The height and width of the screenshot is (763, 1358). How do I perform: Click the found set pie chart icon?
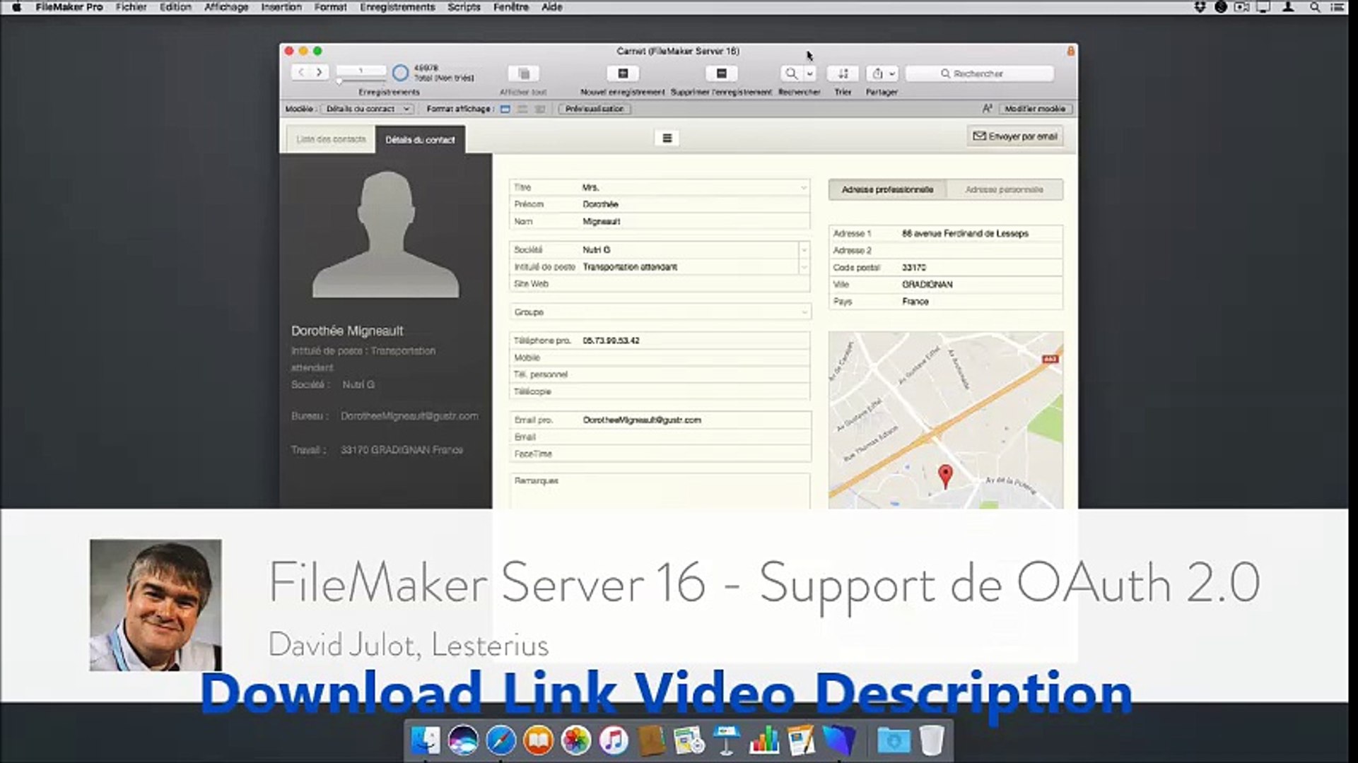coord(400,73)
